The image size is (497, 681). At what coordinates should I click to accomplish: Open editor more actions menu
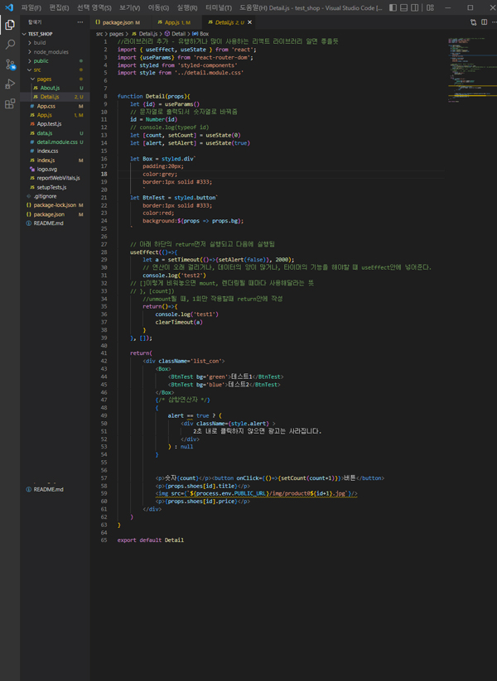[494, 22]
